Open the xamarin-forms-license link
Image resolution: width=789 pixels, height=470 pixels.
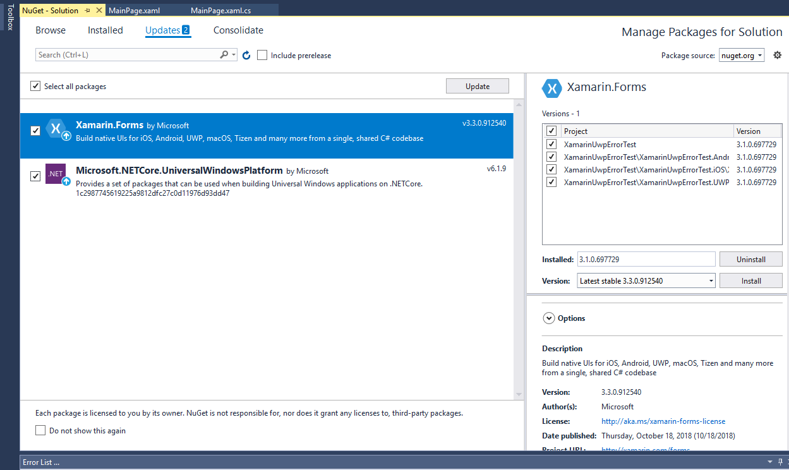click(x=663, y=421)
